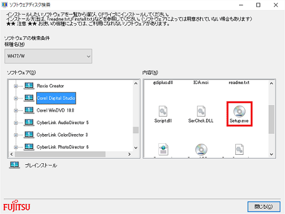This screenshot has height=214, width=285.
Task: Expand the CyberLink AudioDirector 5 node
Action: tap(16, 123)
